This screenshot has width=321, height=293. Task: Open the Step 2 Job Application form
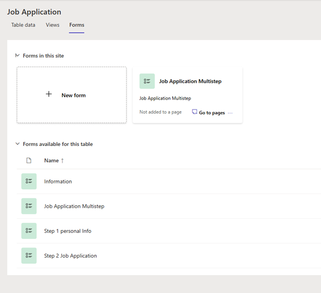[x=70, y=255]
